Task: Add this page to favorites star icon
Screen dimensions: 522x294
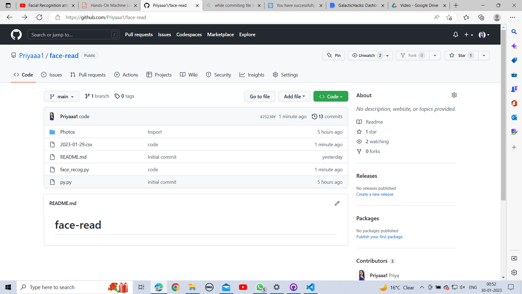Action: coord(449,17)
